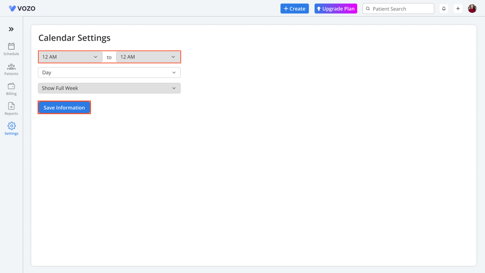Expand the Day view dropdown
485x273 pixels.
[x=109, y=73]
